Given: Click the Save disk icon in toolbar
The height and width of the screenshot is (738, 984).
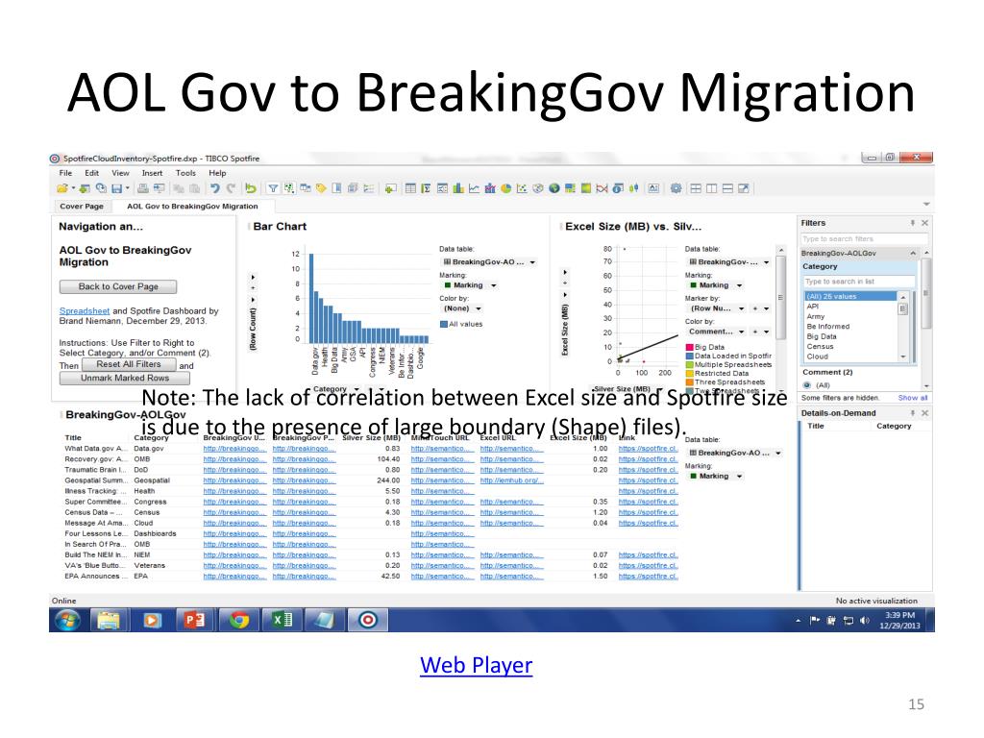Looking at the screenshot, I should click(116, 188).
